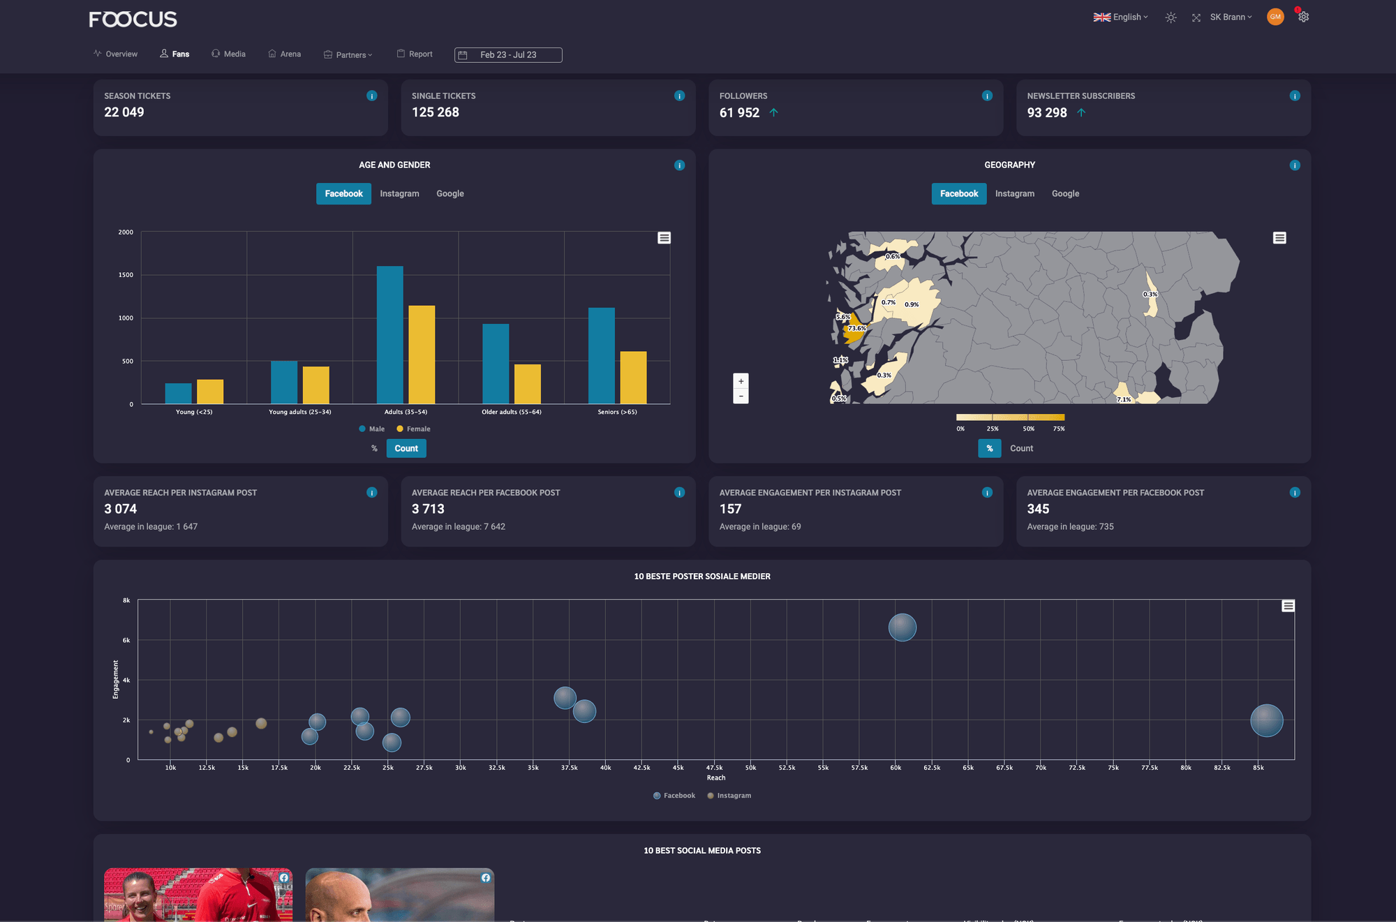Toggle the light/dark theme sun icon
Image resolution: width=1396 pixels, height=922 pixels.
1171,17
